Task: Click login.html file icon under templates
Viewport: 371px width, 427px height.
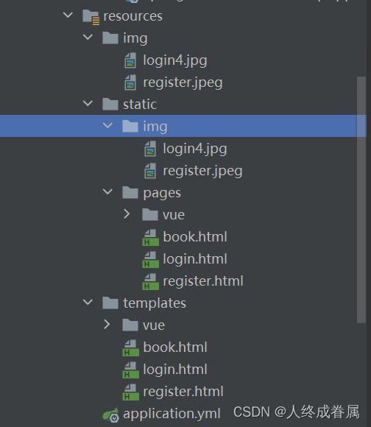Action: point(130,370)
